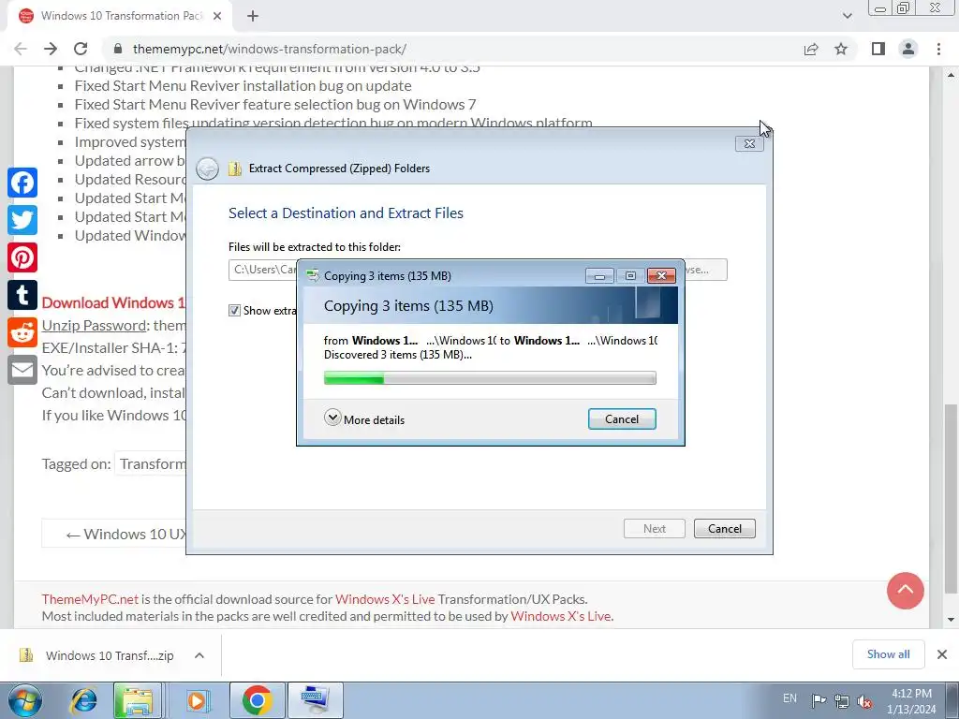Click the Download Windows 1… red link
The image size is (959, 719).
point(113,302)
